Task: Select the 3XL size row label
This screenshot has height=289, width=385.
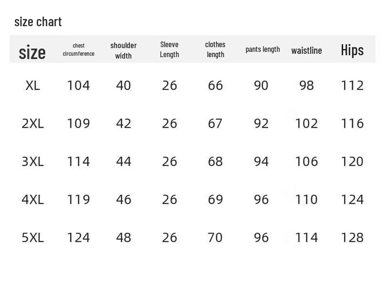Action: pos(32,162)
